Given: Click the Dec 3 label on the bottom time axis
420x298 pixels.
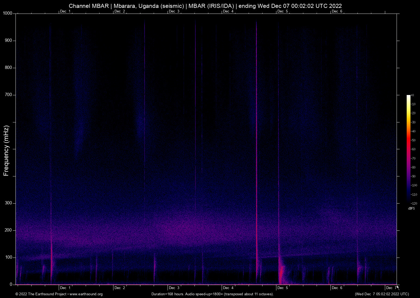Looking at the screenshot, I should 174,288.
